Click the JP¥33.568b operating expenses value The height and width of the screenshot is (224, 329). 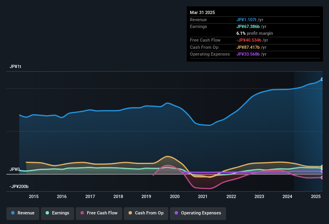point(248,54)
